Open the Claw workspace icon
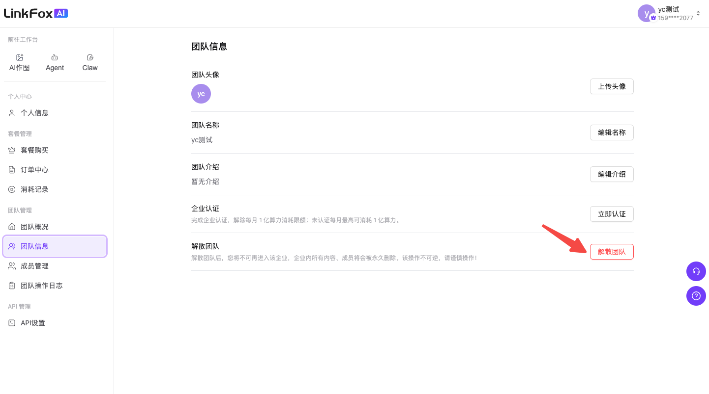709x394 pixels. tap(90, 57)
